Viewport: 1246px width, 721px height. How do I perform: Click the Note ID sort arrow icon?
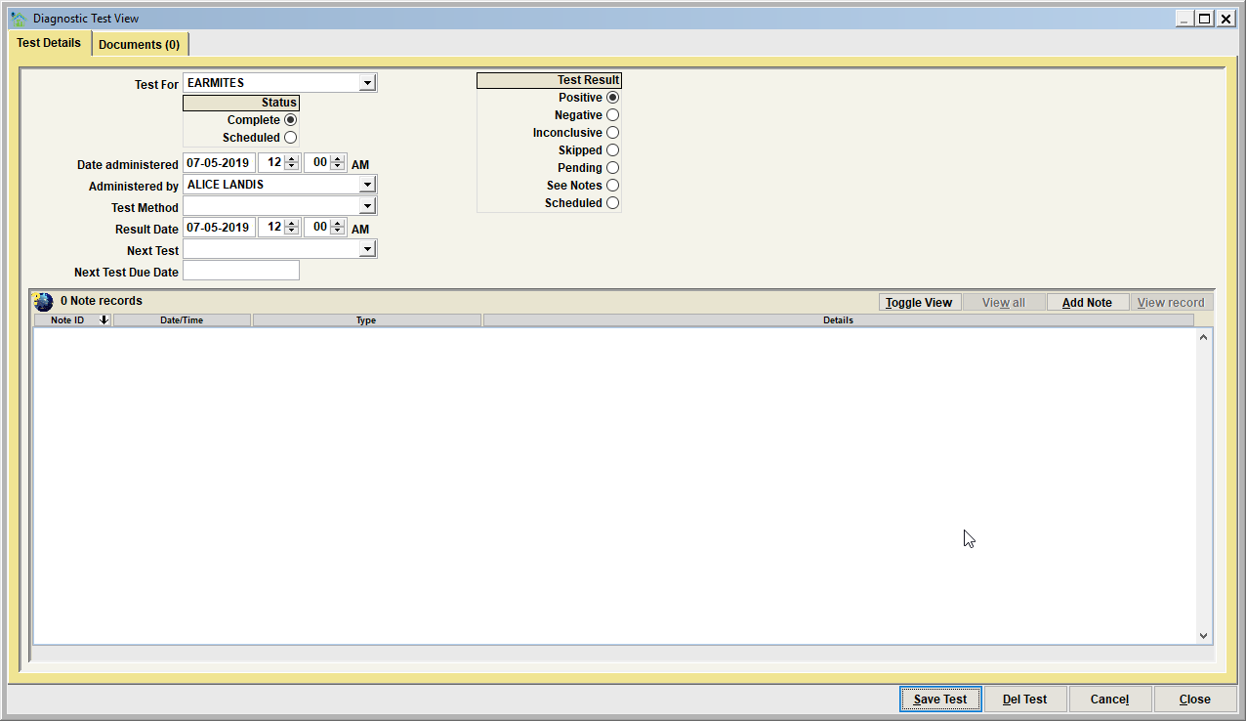point(104,319)
